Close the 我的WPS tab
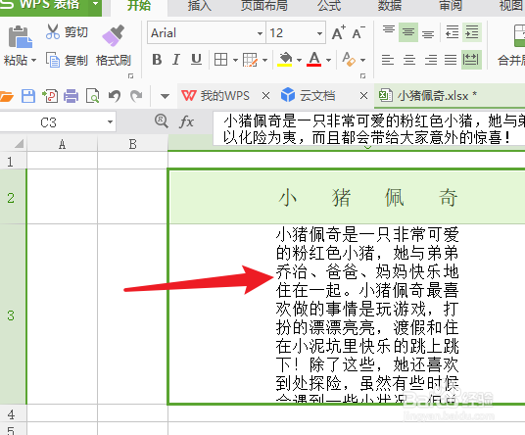This screenshot has width=525, height=435. pos(265,96)
